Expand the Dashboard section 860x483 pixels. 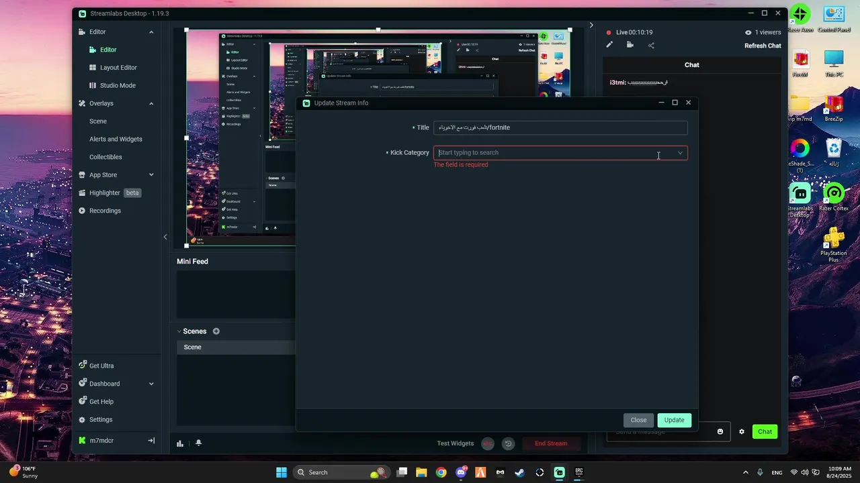click(x=151, y=384)
